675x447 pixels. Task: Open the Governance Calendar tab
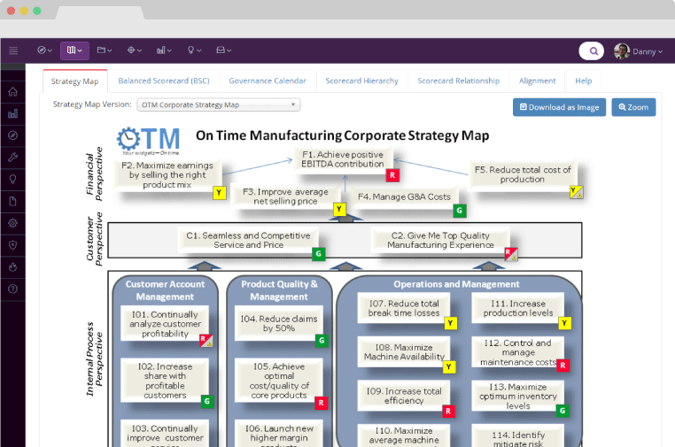pyautogui.click(x=268, y=81)
